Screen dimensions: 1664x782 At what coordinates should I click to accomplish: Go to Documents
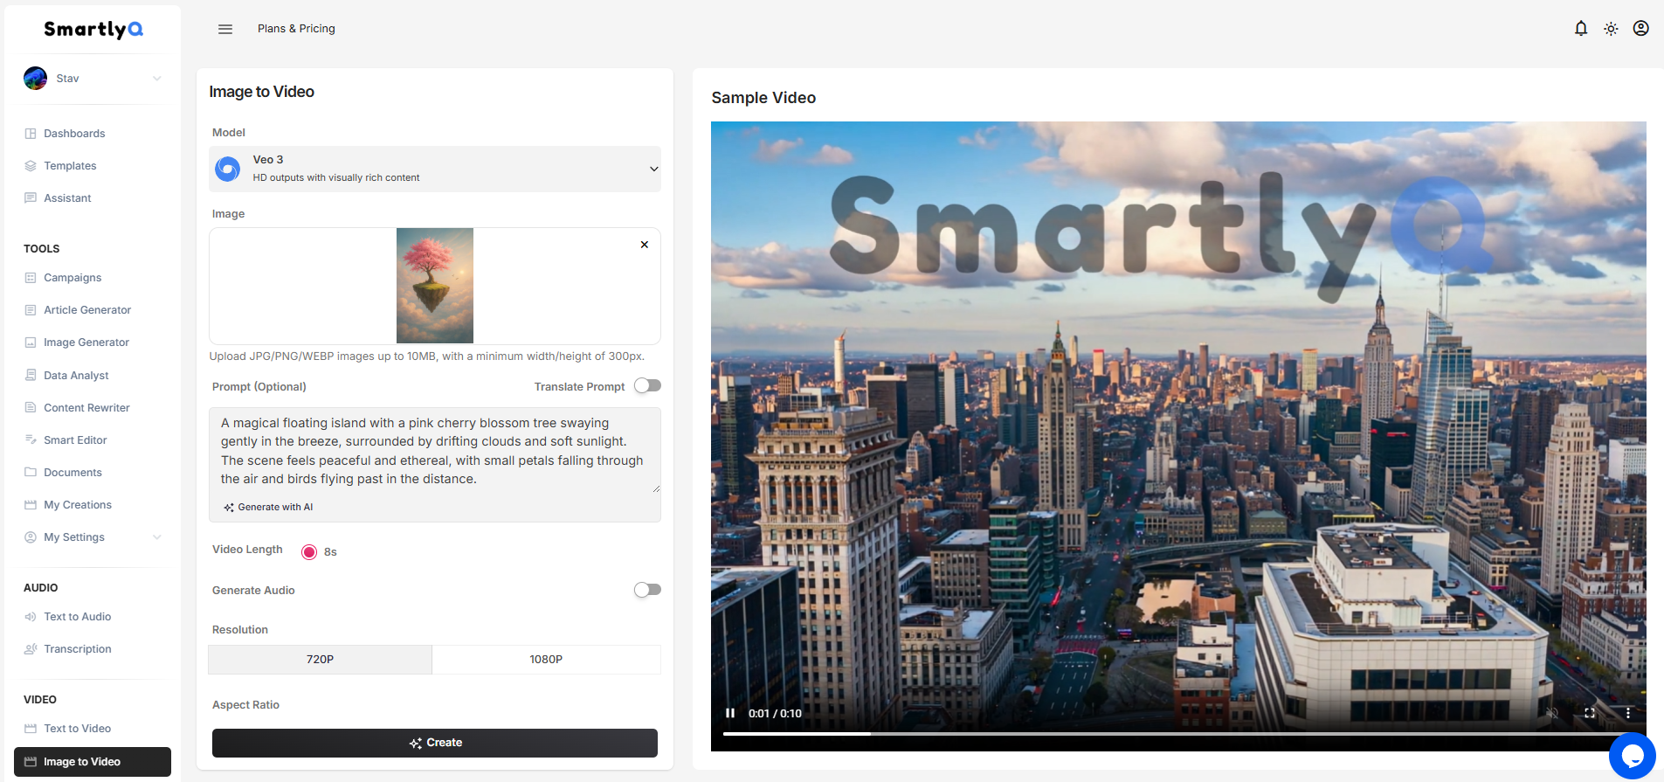[x=72, y=473]
